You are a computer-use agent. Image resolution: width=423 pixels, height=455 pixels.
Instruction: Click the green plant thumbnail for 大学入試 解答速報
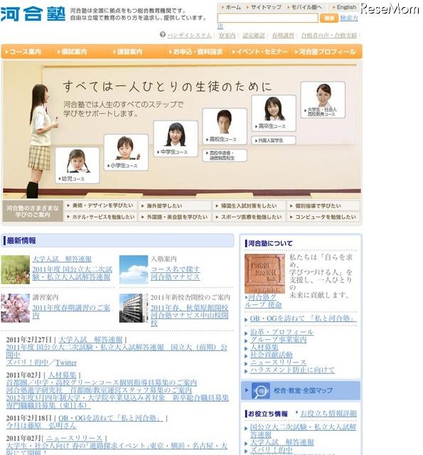[16, 269]
